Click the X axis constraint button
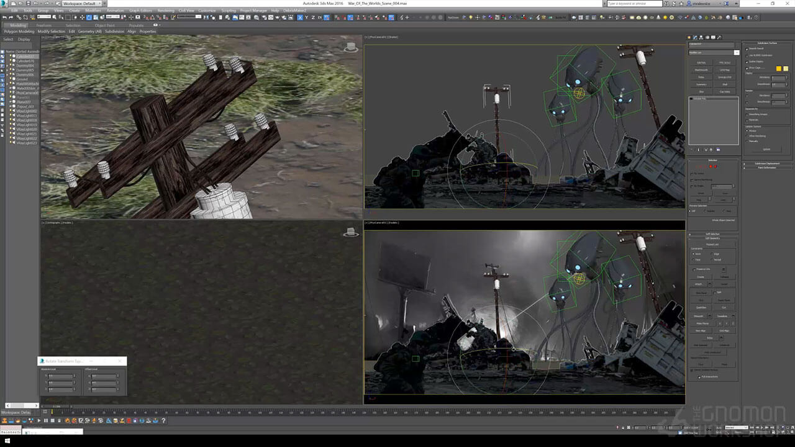 300,17
